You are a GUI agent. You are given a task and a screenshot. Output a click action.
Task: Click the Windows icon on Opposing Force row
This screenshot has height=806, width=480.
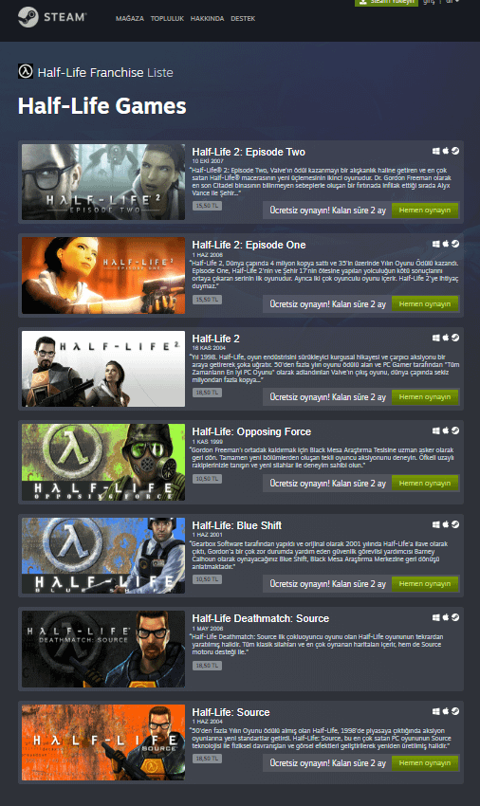click(435, 430)
